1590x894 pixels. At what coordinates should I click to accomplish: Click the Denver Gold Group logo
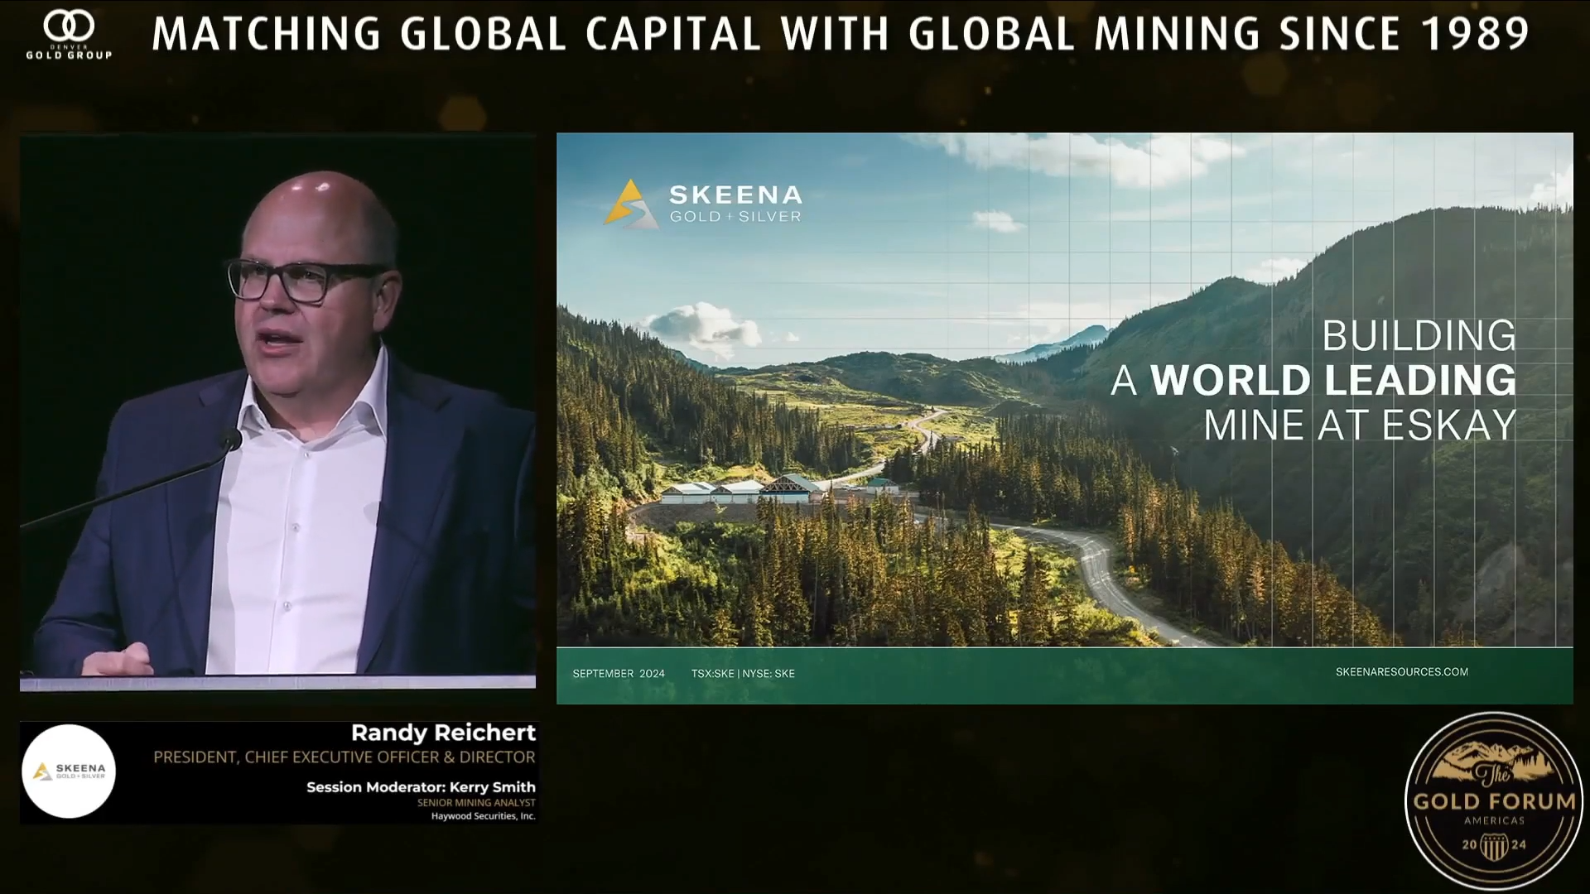(x=69, y=34)
